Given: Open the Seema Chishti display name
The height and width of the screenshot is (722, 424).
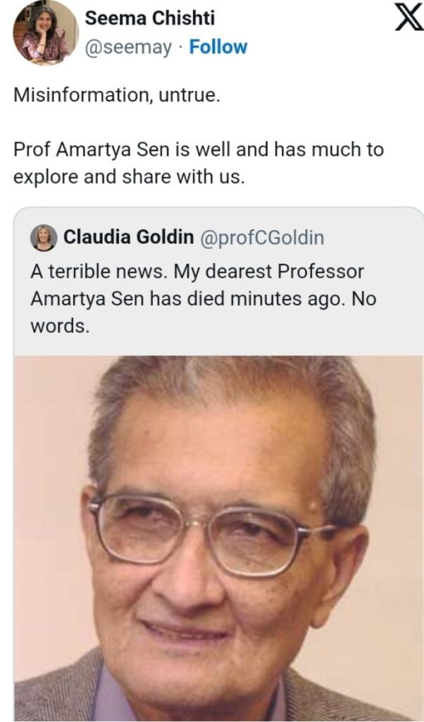Looking at the screenshot, I should [149, 18].
